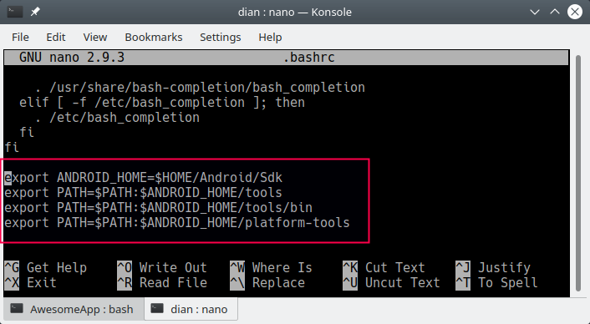Maximize the Konsole window

[x=555, y=12]
